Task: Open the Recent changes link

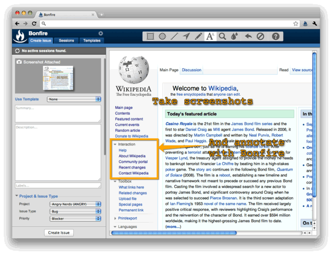Action: 133,167
